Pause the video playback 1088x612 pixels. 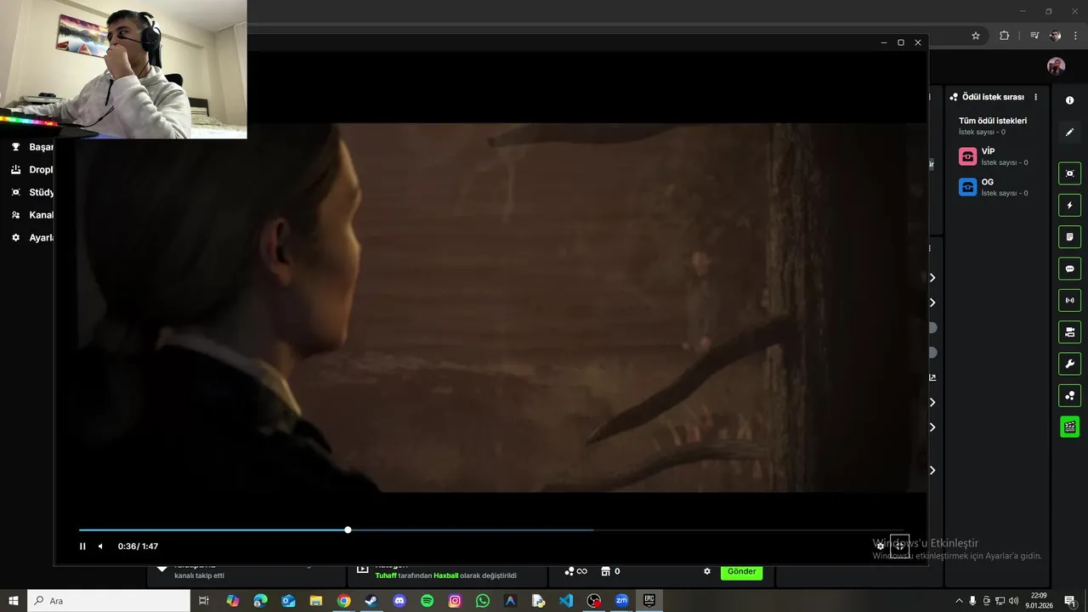[82, 547]
